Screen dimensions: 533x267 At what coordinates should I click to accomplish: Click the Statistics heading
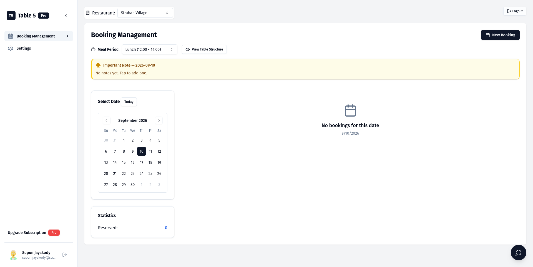[107, 215]
